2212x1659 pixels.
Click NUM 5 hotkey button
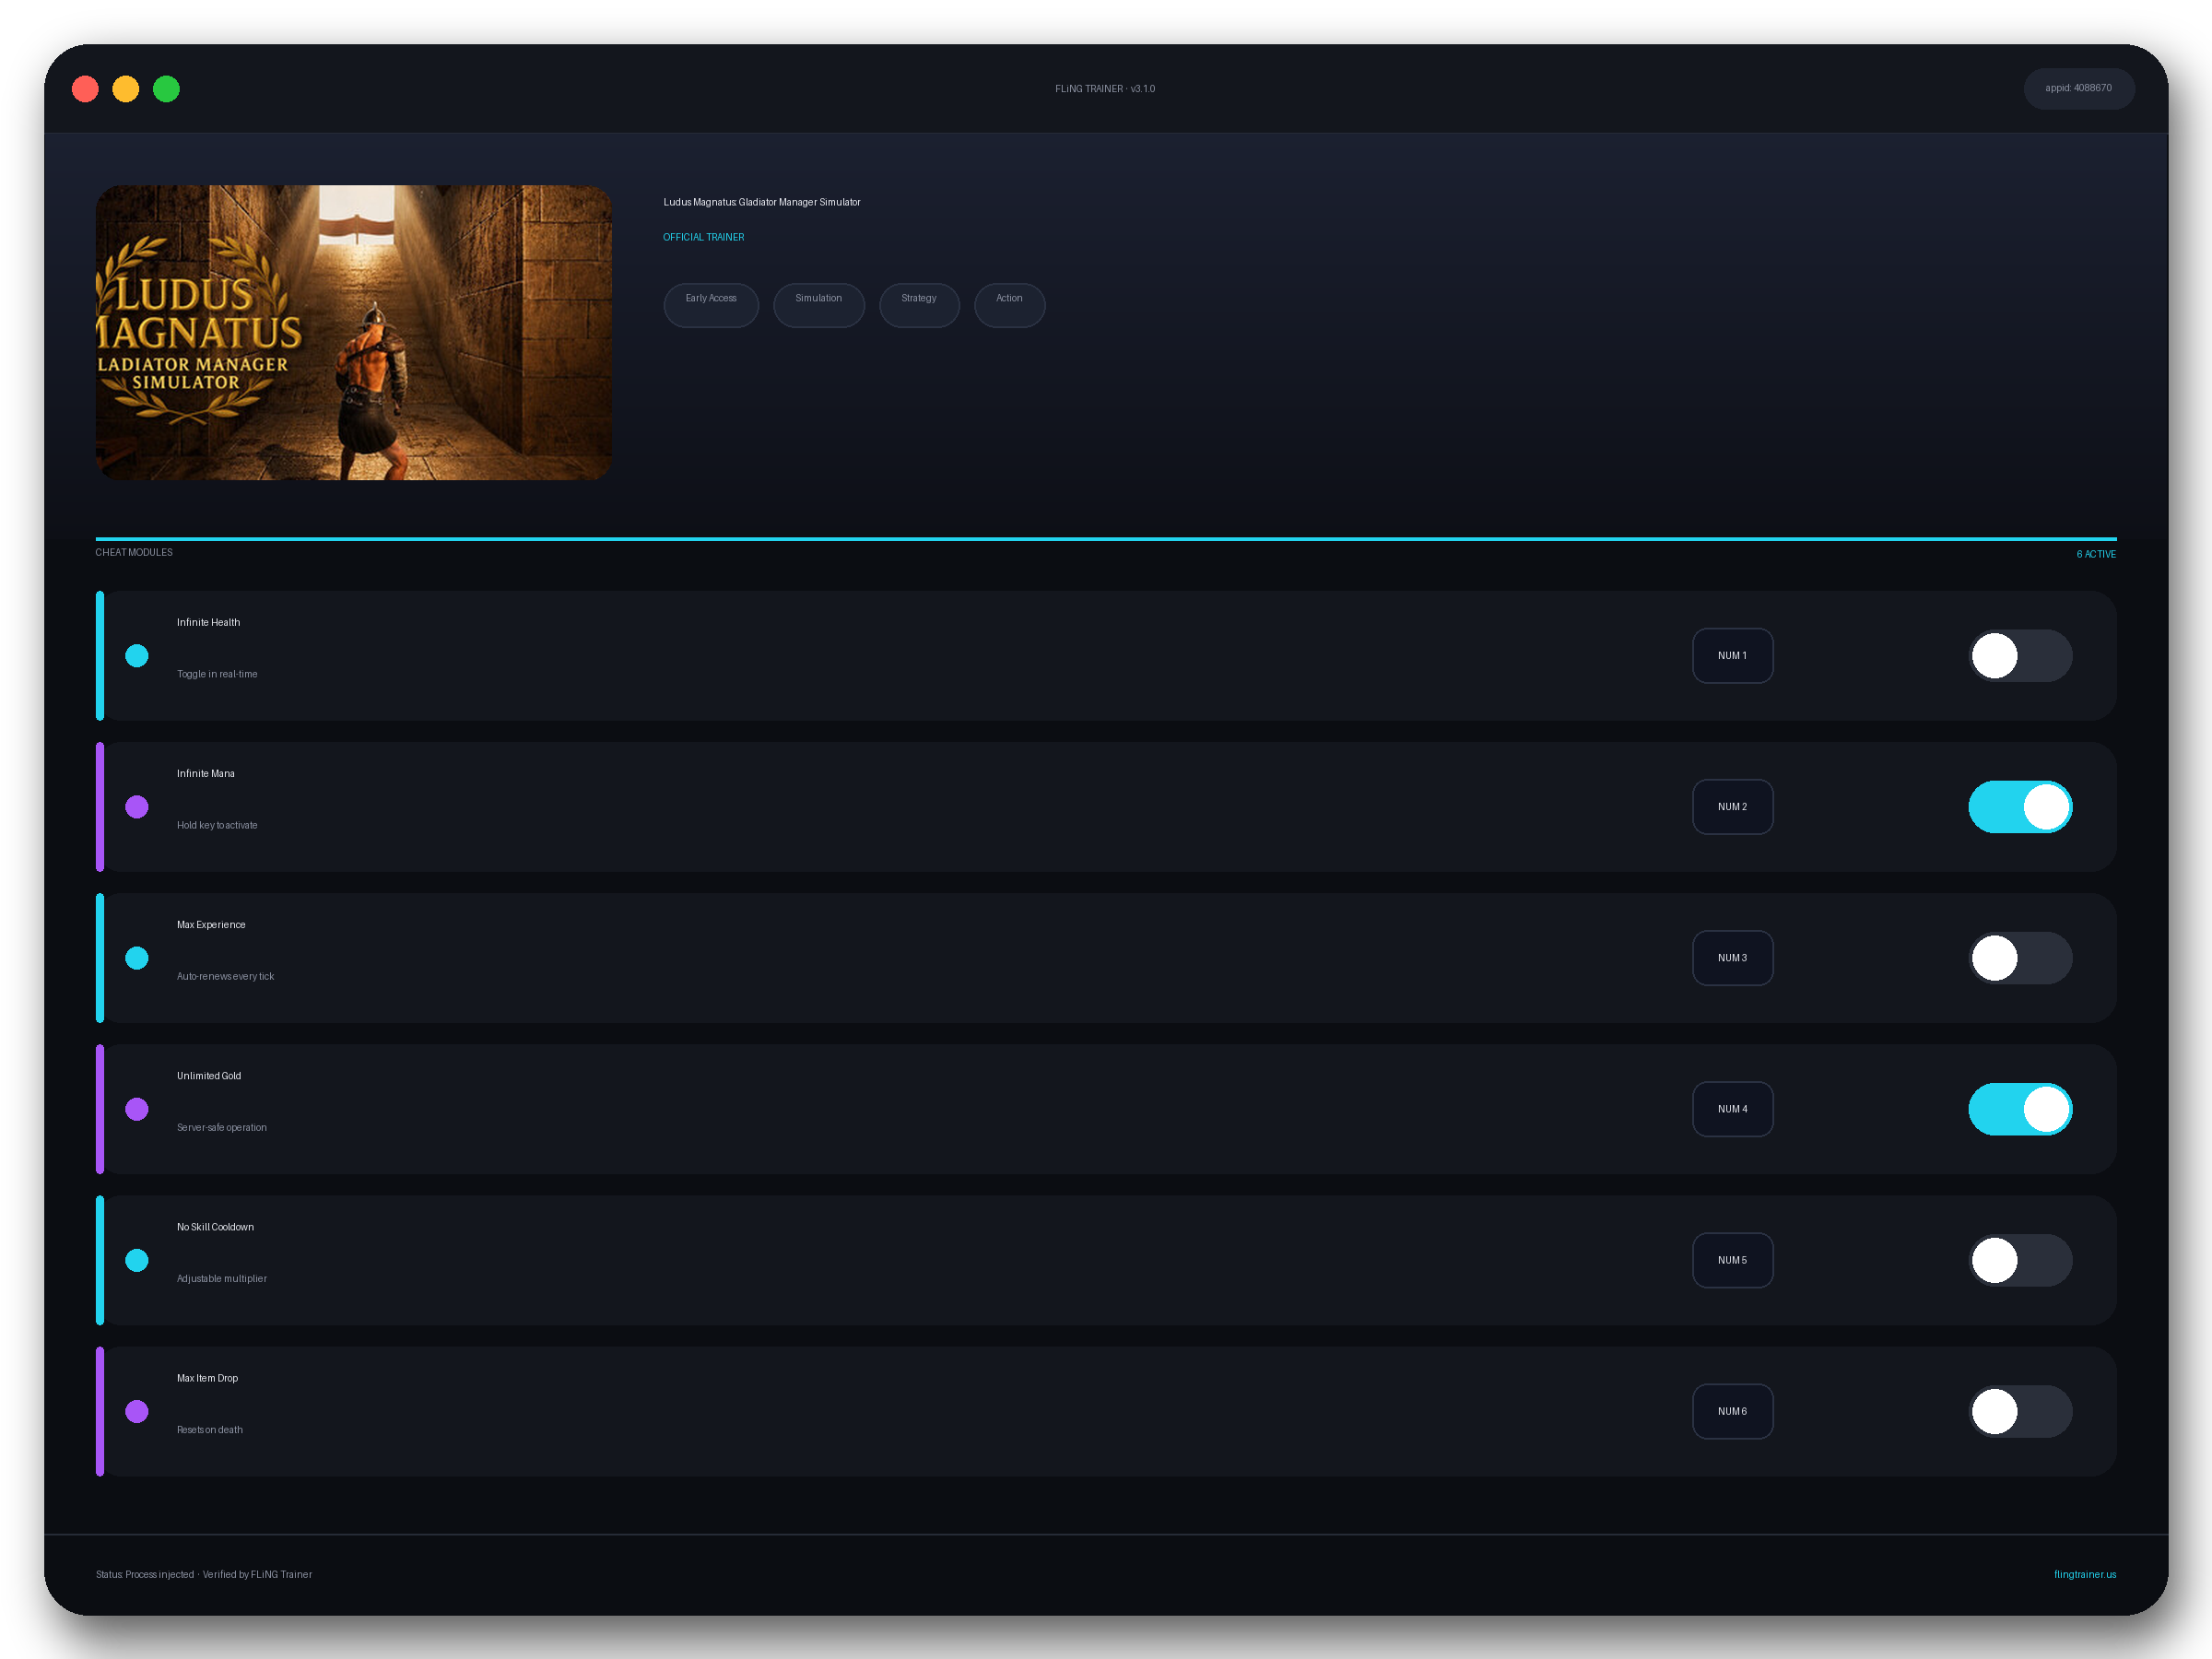(1732, 1260)
